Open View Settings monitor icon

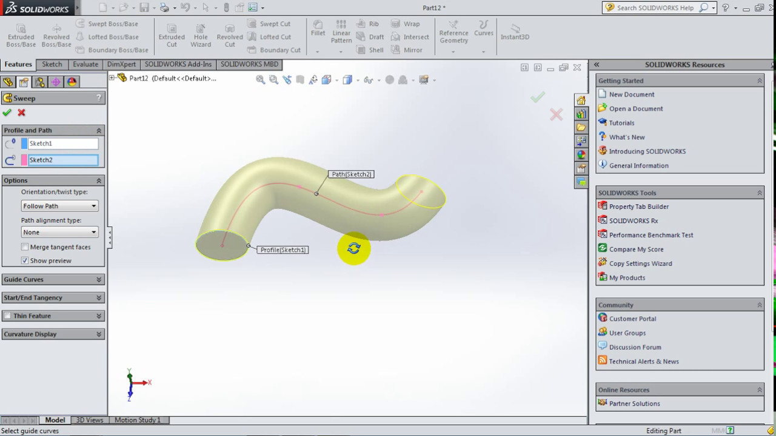tap(424, 79)
